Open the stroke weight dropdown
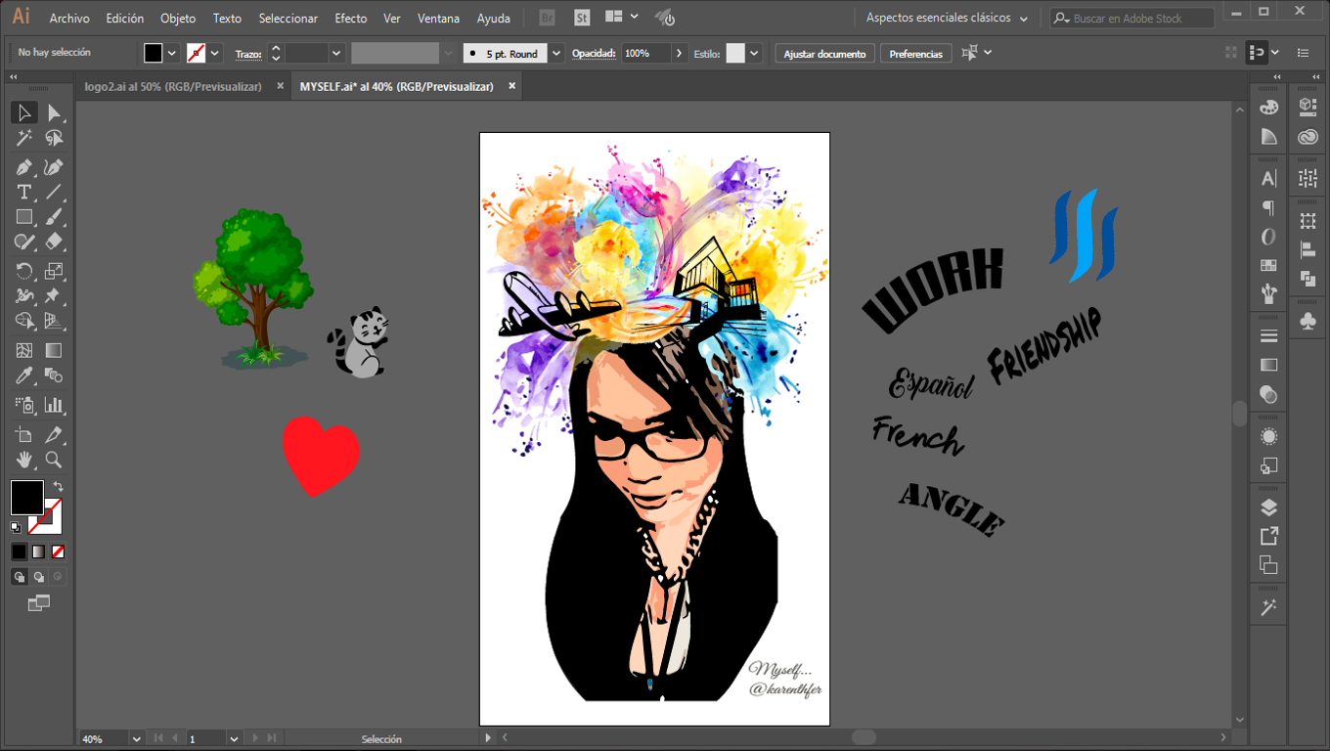Screen dimensions: 1330x751 (x=336, y=54)
